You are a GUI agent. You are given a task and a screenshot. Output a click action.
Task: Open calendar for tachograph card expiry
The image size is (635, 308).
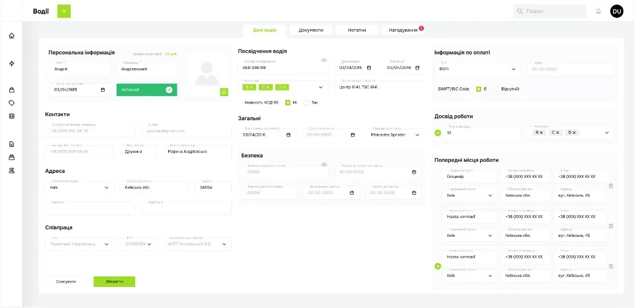point(414,193)
